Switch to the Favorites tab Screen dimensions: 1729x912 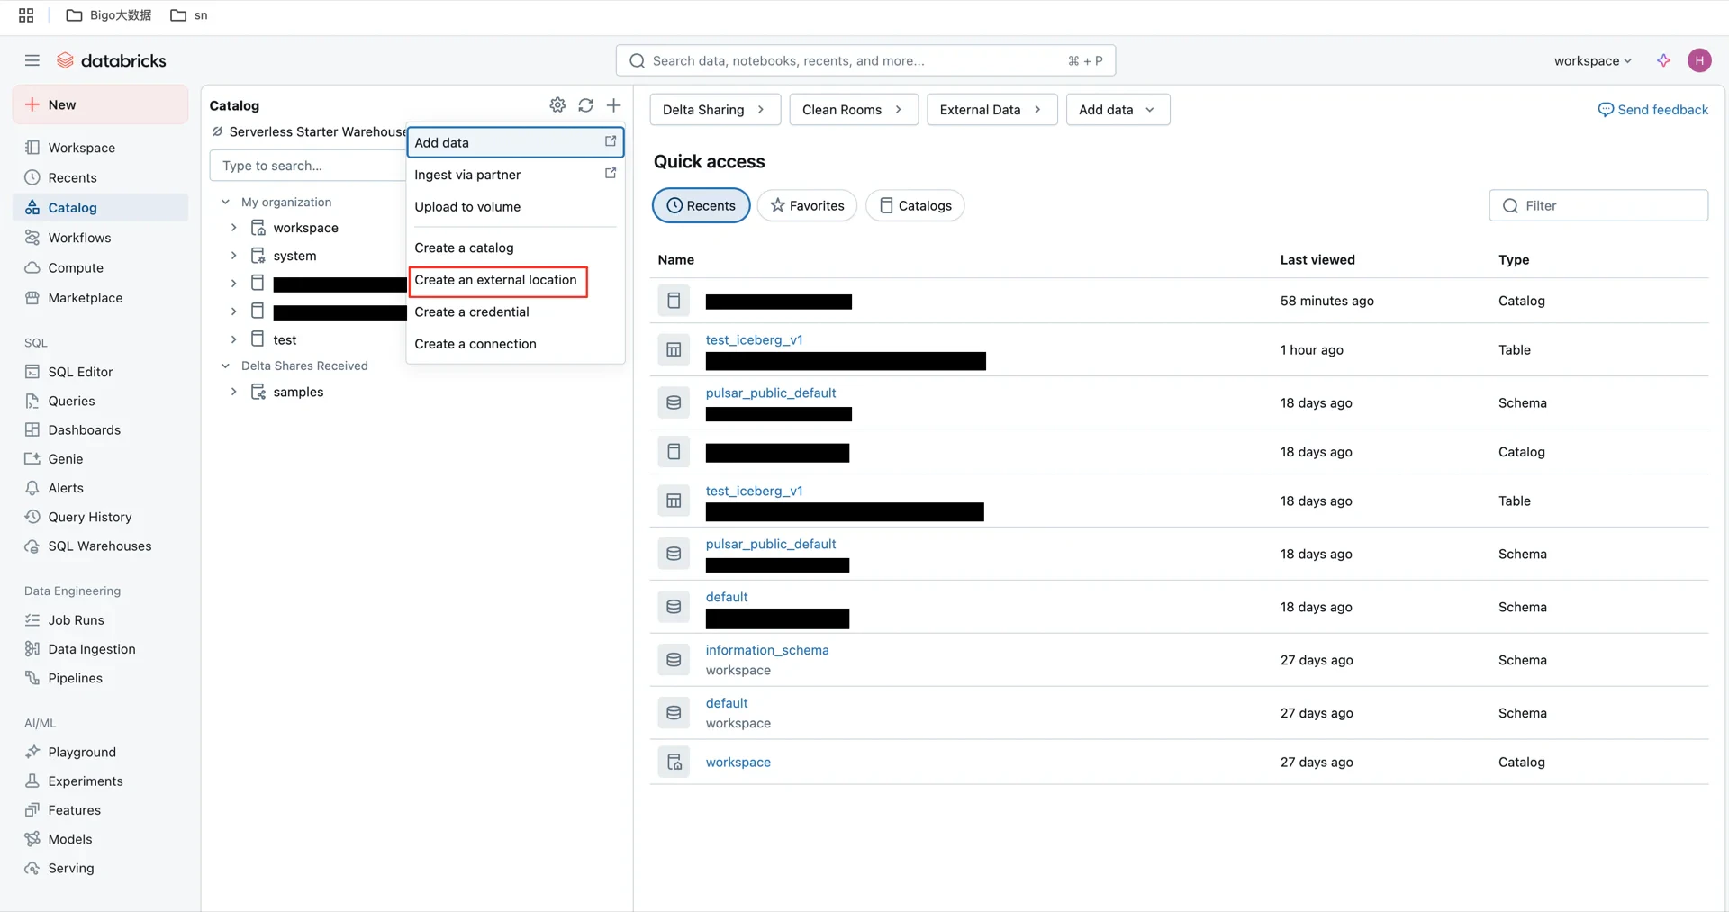[x=807, y=205]
